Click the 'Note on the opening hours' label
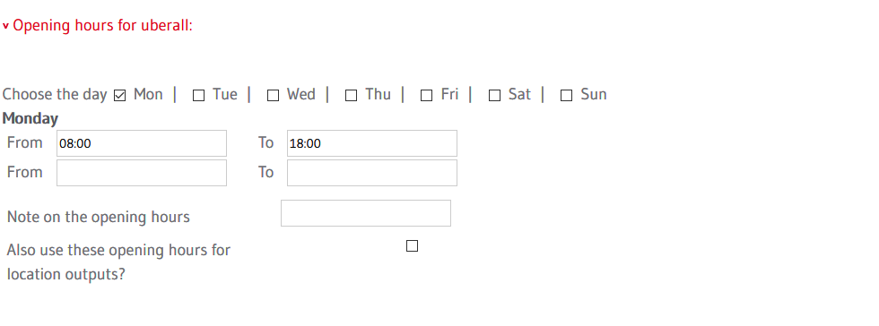The height and width of the screenshot is (326, 879). point(98,217)
